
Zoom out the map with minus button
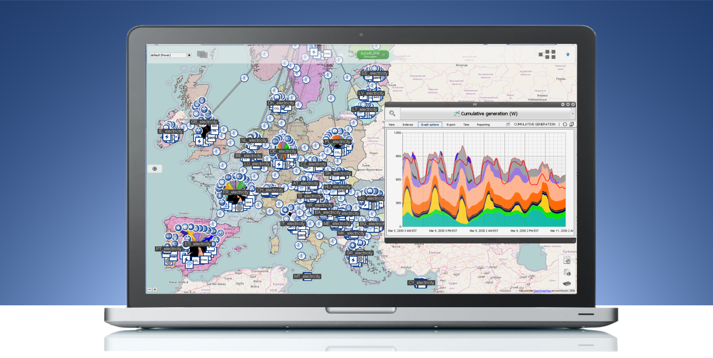pyautogui.click(x=149, y=289)
